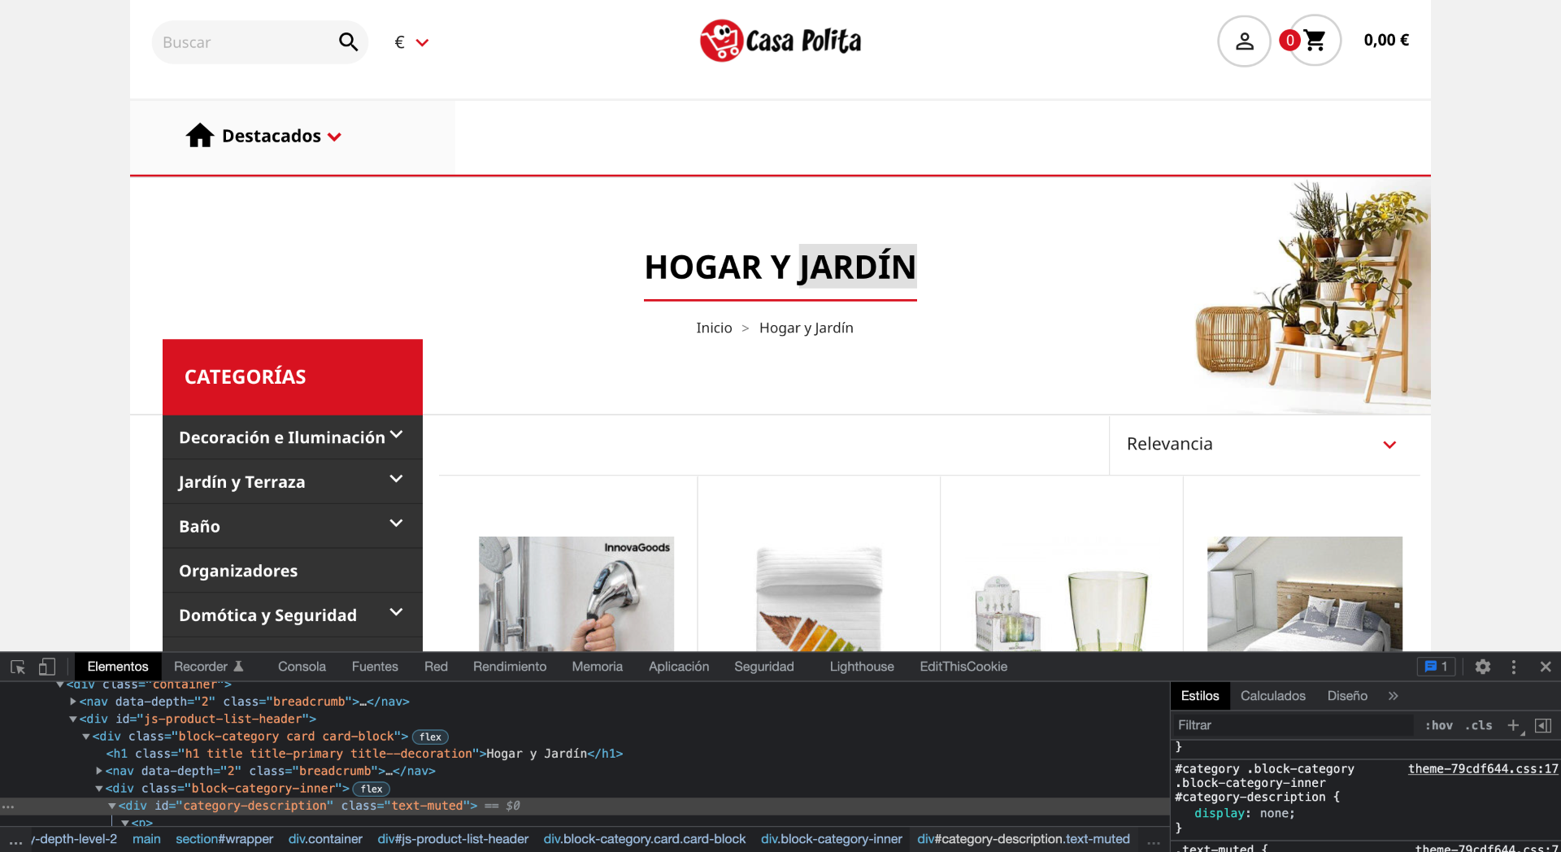
Task: Click the home icon beside Destacados
Action: tap(200, 136)
